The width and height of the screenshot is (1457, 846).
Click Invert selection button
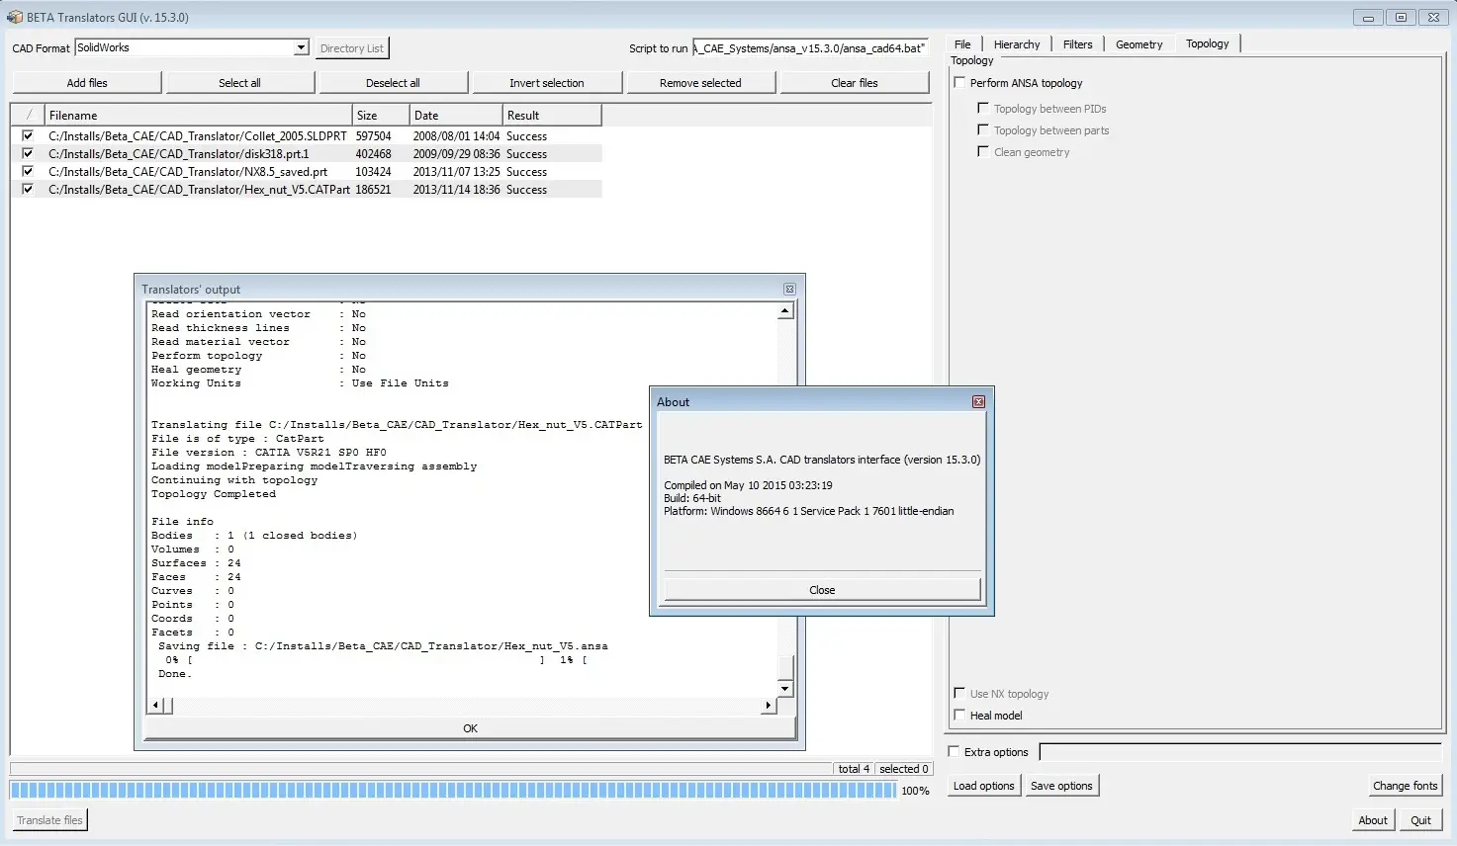(547, 83)
